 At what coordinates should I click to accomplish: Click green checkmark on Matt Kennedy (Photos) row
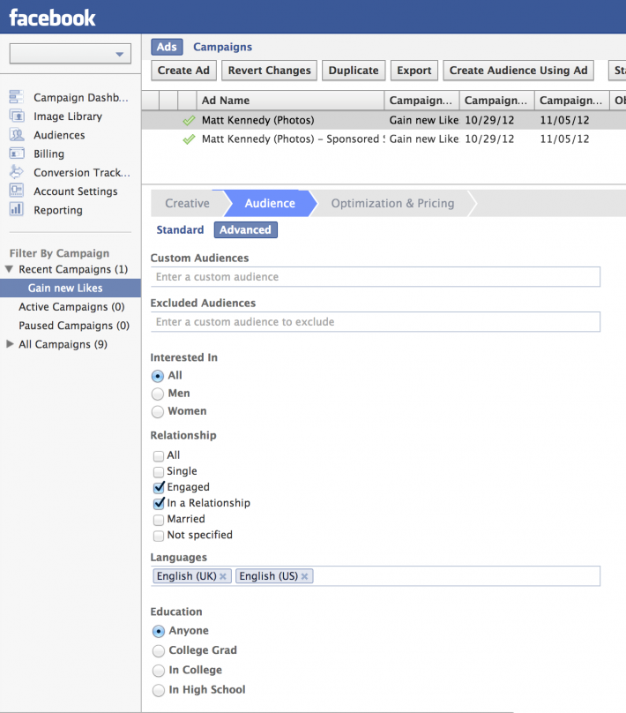click(x=189, y=121)
